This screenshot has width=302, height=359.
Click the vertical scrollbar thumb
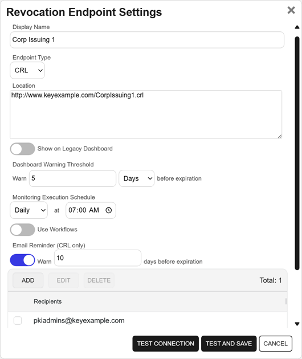(297, 153)
